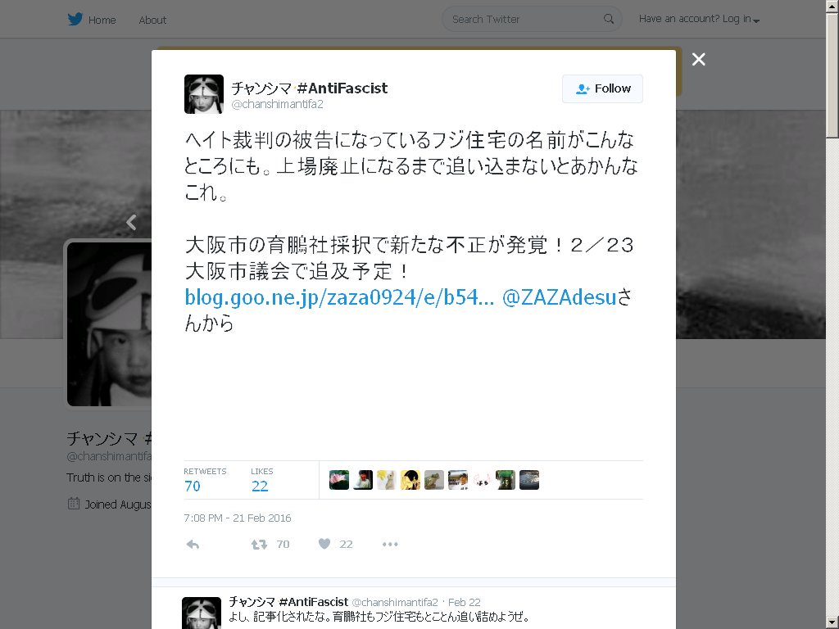Viewport: 839px width, 629px height.
Task: Open the About menu item
Action: point(152,20)
